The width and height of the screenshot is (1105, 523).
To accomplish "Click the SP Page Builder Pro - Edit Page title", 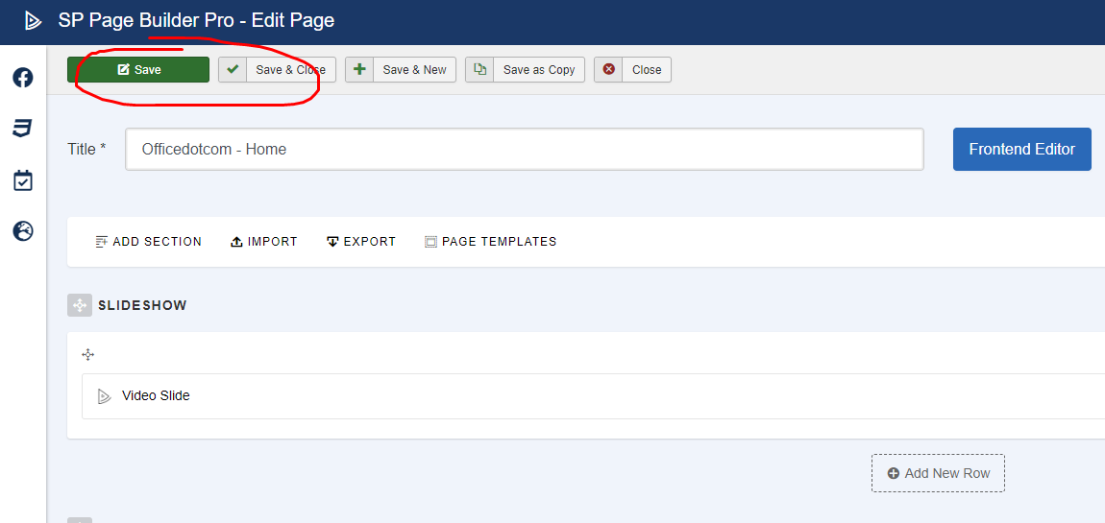I will coord(197,21).
